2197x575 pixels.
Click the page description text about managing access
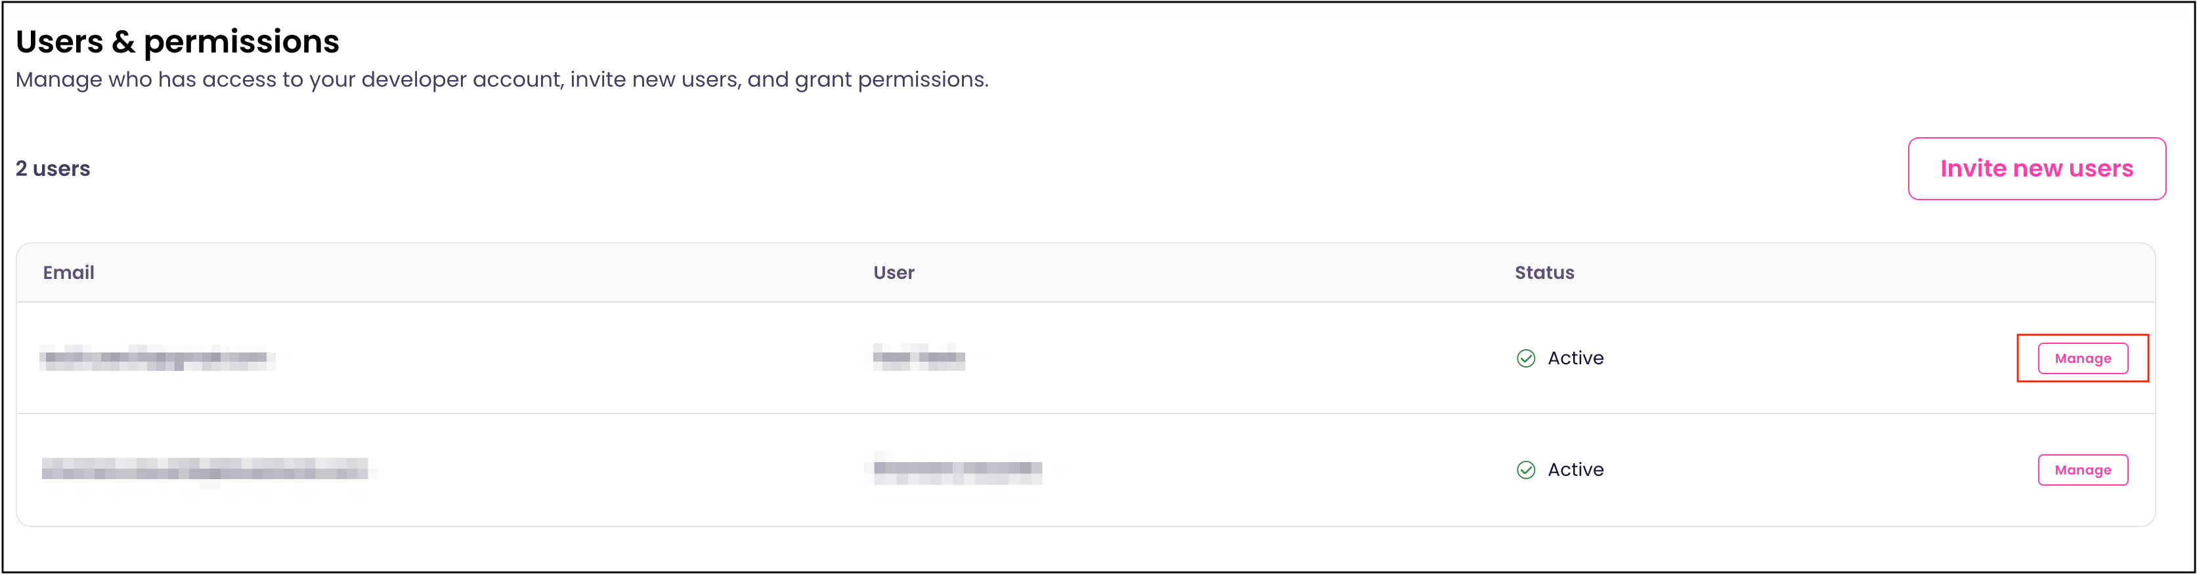[x=502, y=79]
